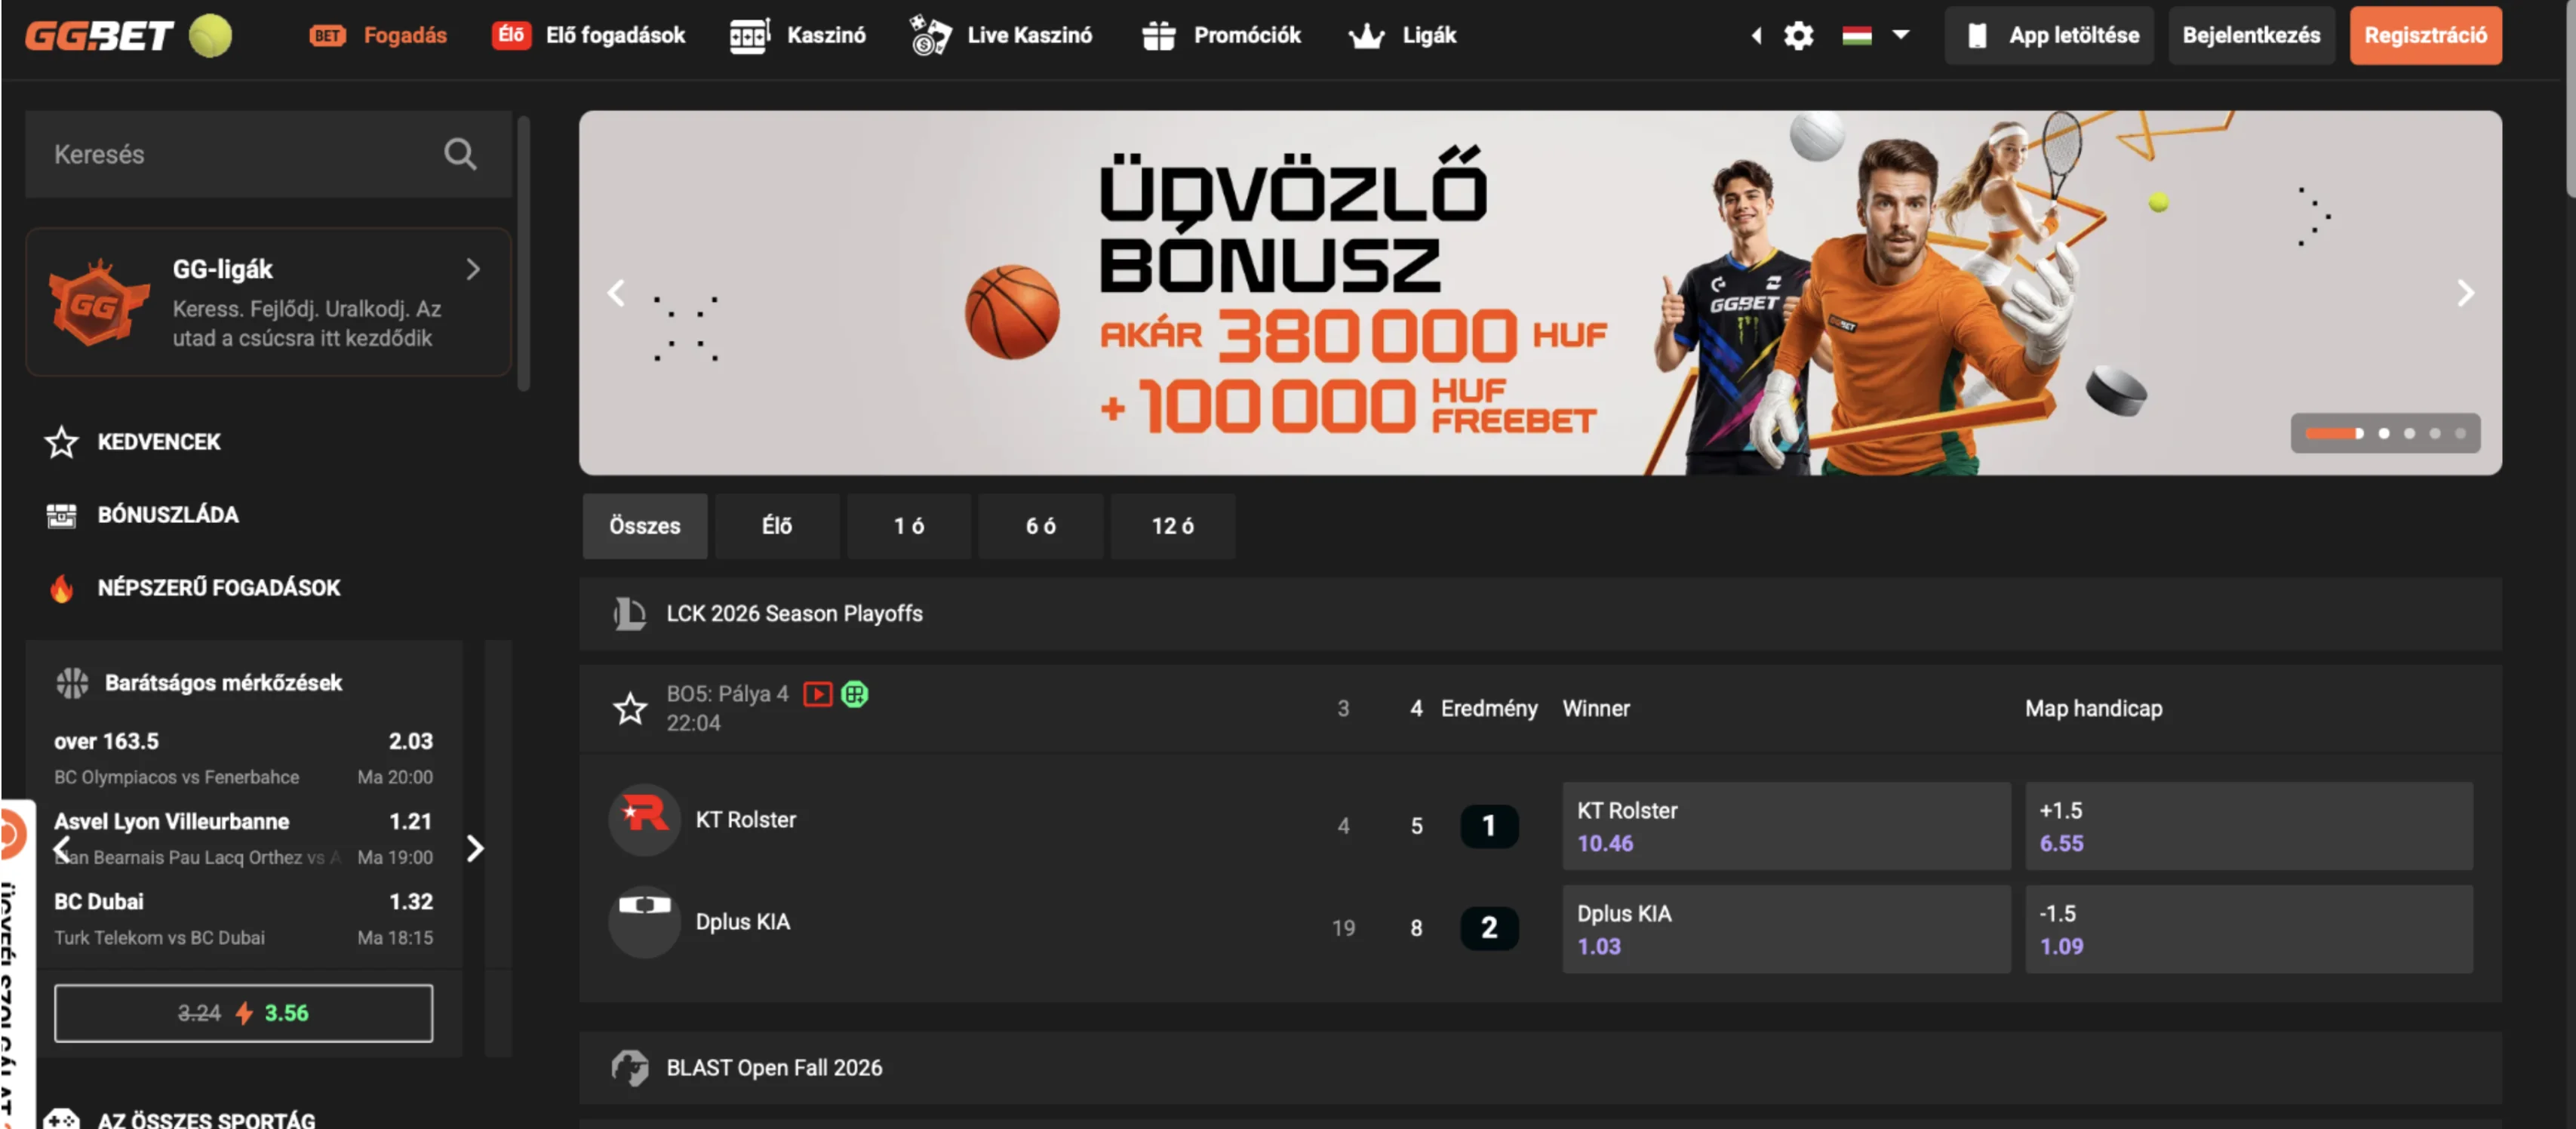Click App letöltése button

tap(2049, 36)
